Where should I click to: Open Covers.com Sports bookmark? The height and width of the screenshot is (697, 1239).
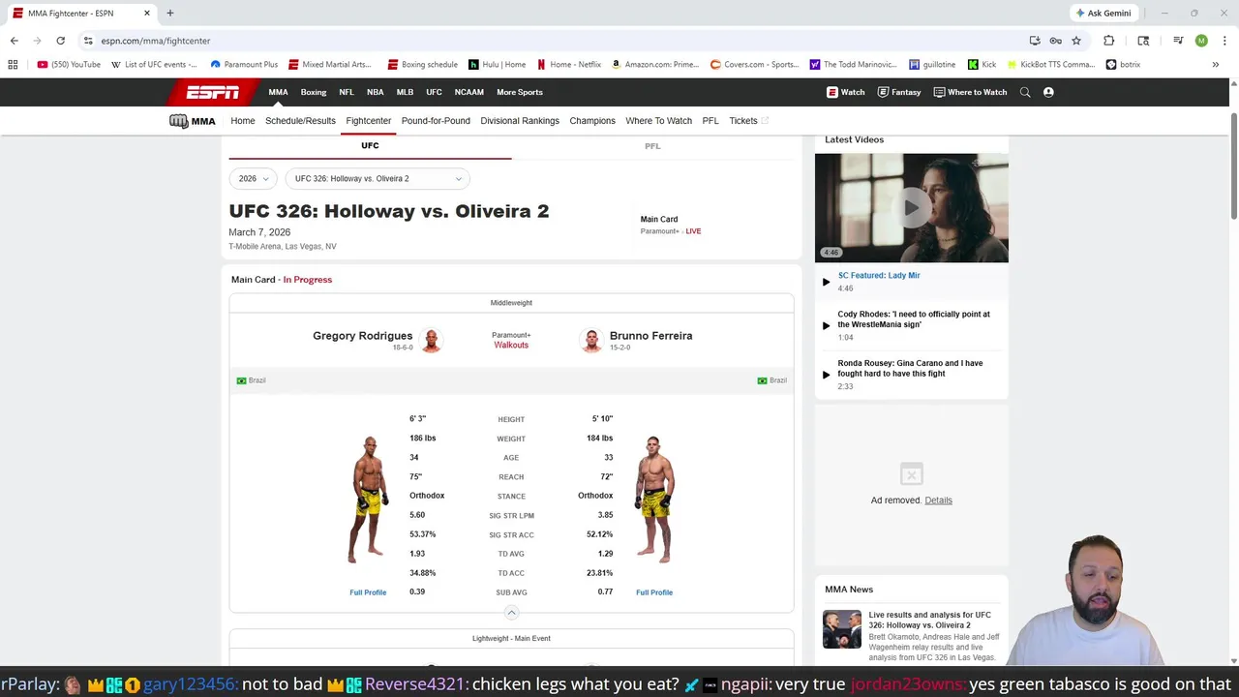pos(754,65)
